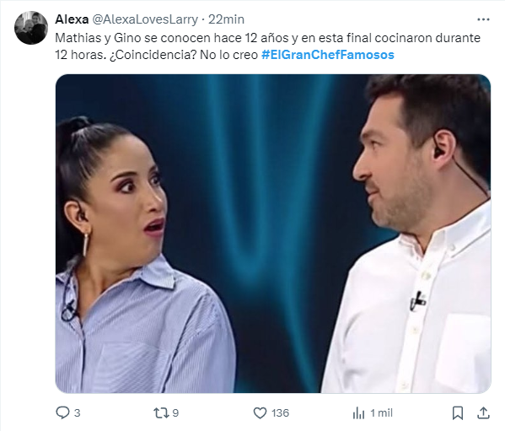Open the @AlexaLovesLarry handle

[145, 19]
